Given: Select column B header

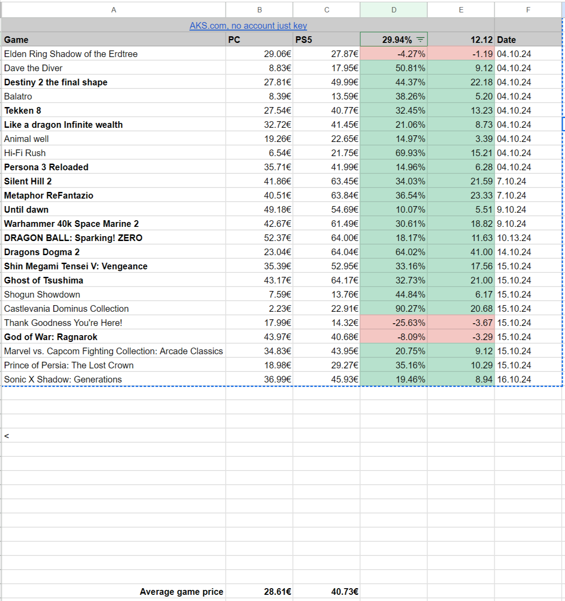Looking at the screenshot, I should pyautogui.click(x=260, y=10).
